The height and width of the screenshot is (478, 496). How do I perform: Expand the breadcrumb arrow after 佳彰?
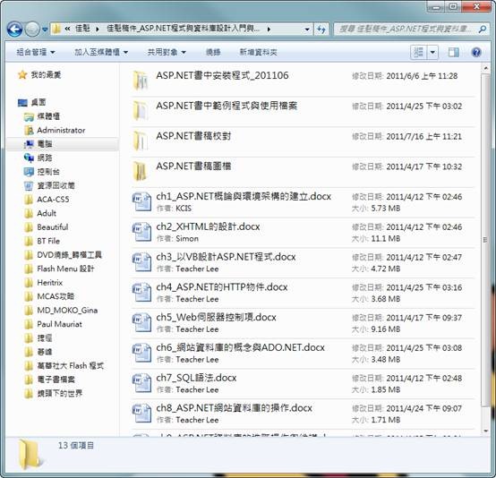98,30
